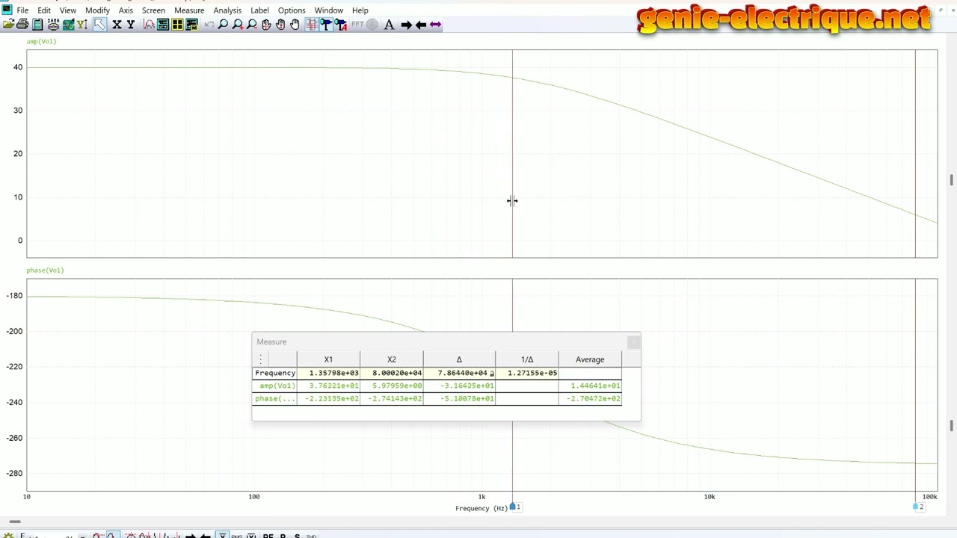Toggle the Measure cursor tool icon
957x538 pixels.
[x=326, y=25]
